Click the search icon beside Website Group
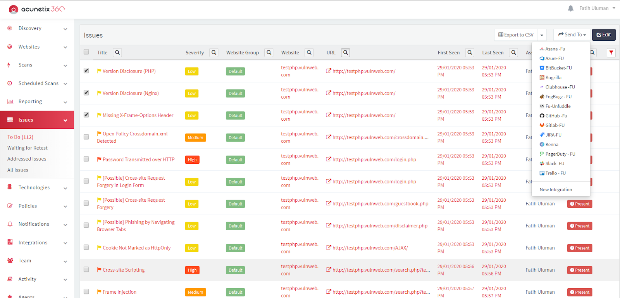Screen dimensions: 620x298 pyautogui.click(x=269, y=52)
